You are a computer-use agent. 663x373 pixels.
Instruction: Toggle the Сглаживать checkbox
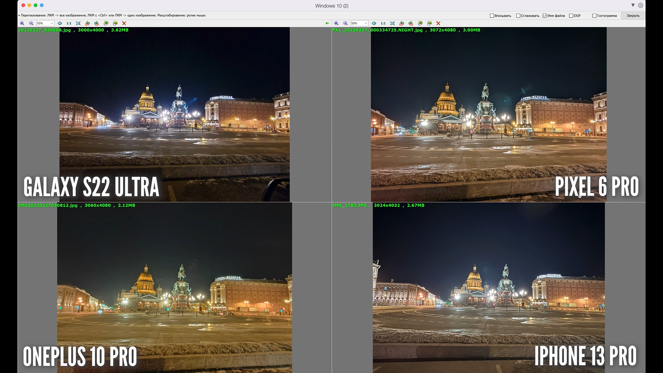click(518, 16)
